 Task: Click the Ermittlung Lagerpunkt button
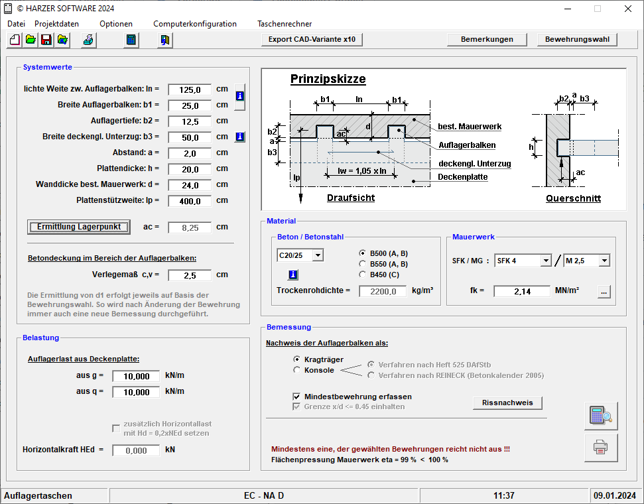tap(79, 227)
